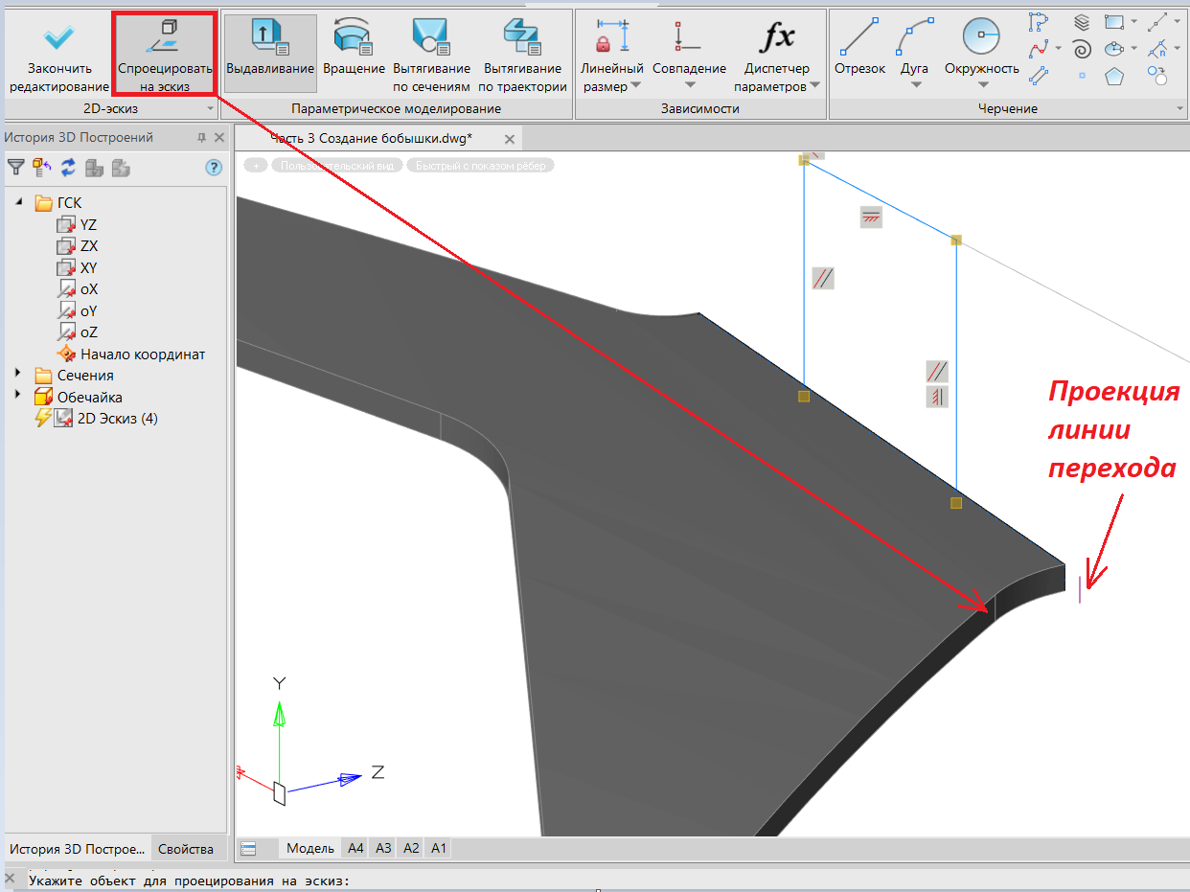This screenshot has width=1190, height=892.
Task: Click the blue refresh arrows in history panel
Action: (x=68, y=168)
